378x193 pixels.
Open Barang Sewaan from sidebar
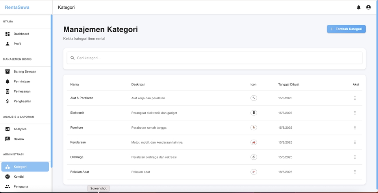point(24,72)
